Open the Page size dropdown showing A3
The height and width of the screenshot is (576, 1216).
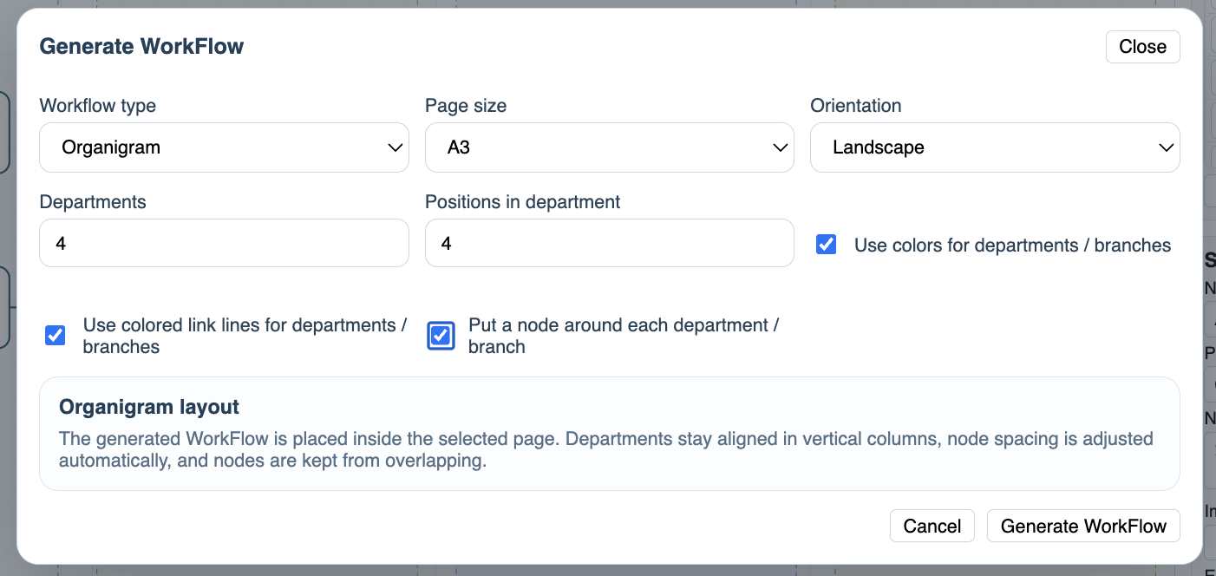pos(610,147)
